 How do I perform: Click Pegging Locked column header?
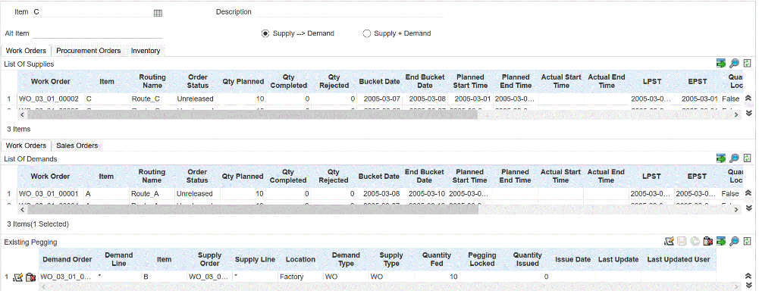[482, 259]
